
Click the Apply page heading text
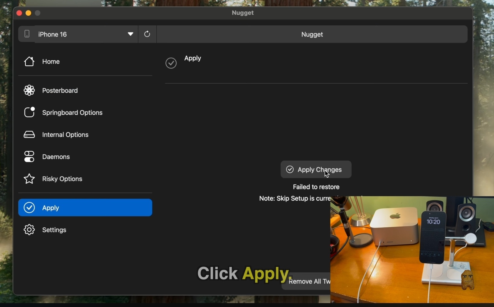point(193,58)
